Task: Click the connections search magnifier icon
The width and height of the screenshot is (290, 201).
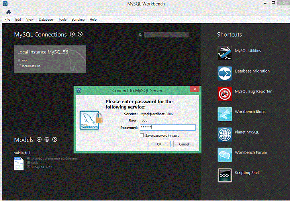Action: pyautogui.click(x=140, y=35)
